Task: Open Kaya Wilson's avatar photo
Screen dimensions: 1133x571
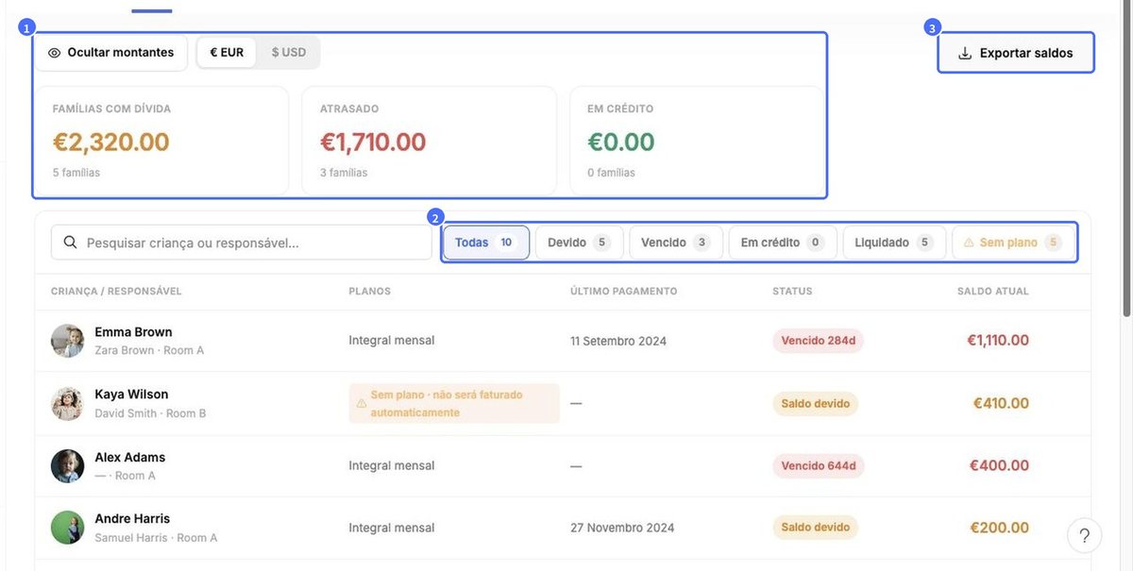Action: (68, 404)
